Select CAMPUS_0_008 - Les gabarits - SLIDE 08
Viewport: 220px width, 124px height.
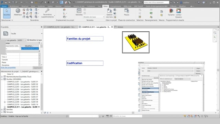[x=22, y=100]
